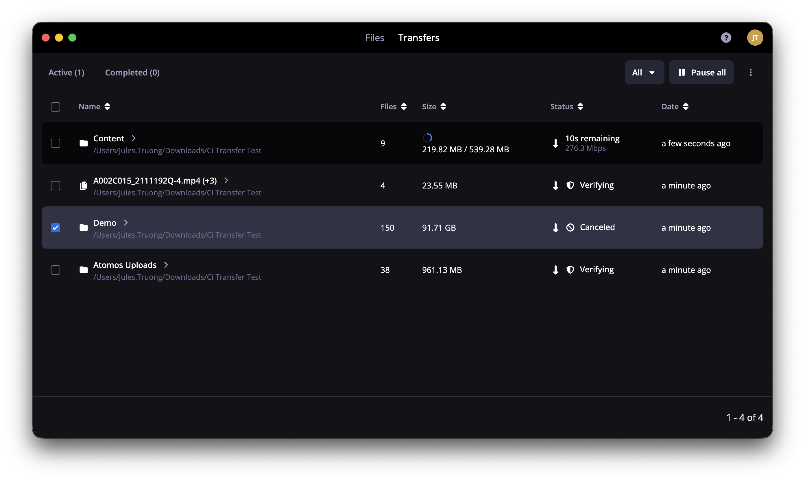This screenshot has height=481, width=805.
Task: Click the progress spinner in the Content row
Action: 427,138
